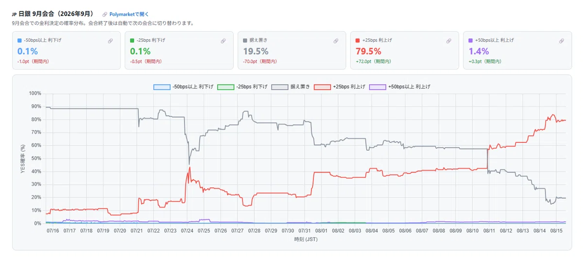Toggle +25bps 利上げ series in chart legend
Screen dimensions: 583x257
[340, 86]
